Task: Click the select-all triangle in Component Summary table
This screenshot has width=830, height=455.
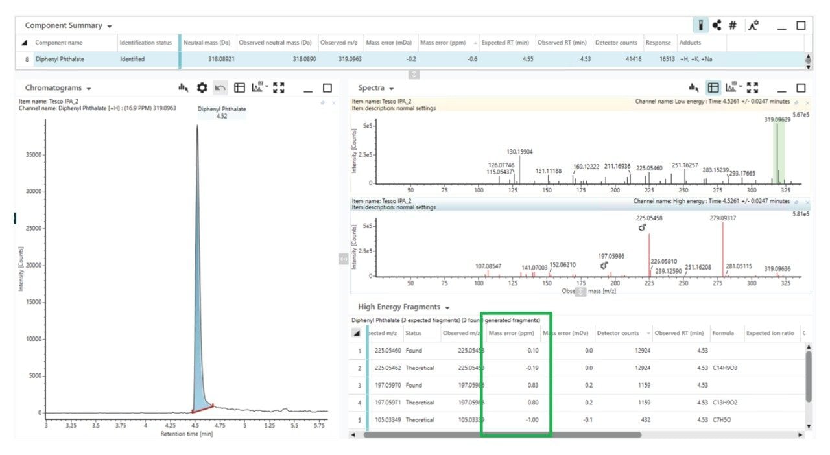Action: pos(24,43)
